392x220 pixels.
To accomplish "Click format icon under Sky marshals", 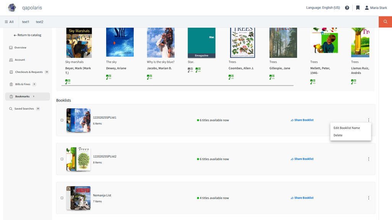I will 68,82.
